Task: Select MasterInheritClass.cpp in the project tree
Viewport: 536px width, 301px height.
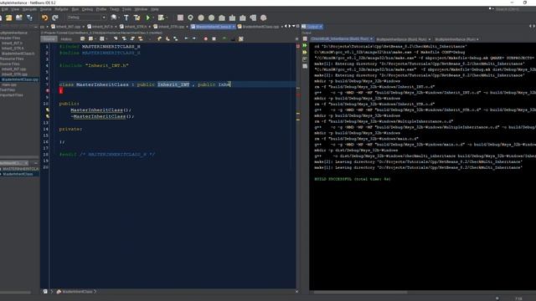Action: [19, 79]
